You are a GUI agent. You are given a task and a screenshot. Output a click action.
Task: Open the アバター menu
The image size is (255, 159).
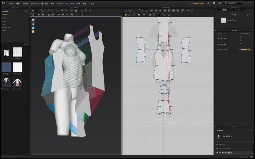coord(60,4)
